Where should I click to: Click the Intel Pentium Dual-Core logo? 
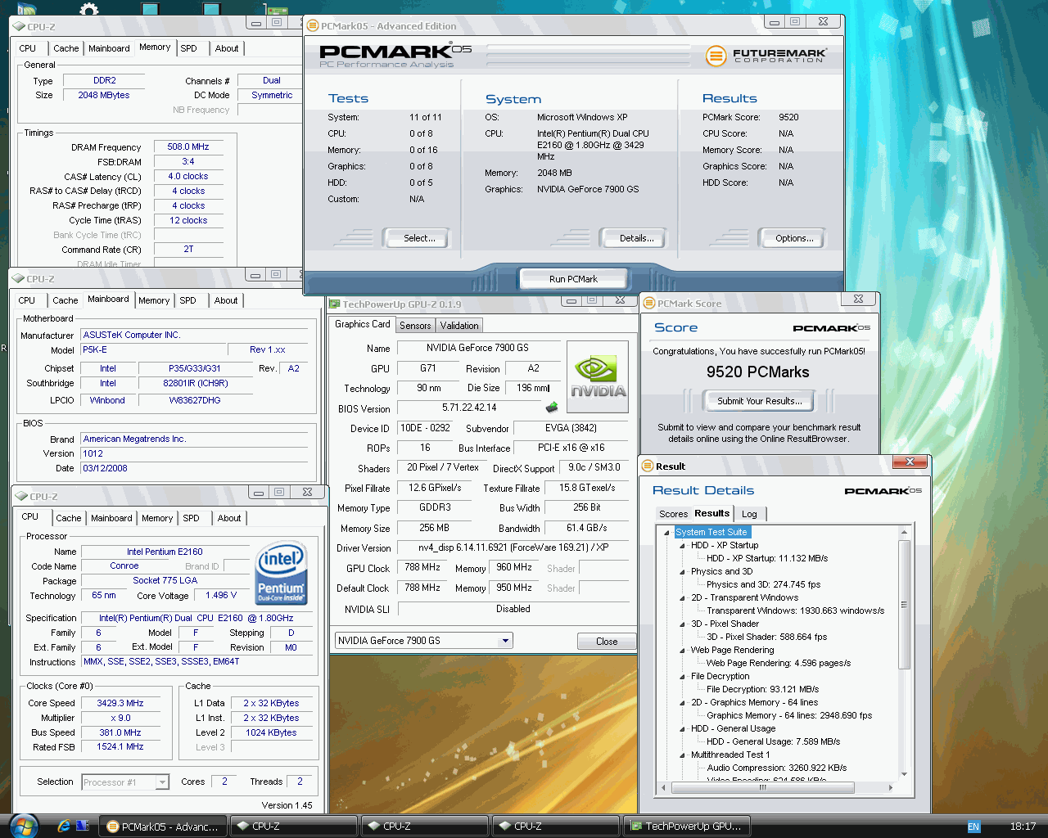281,572
